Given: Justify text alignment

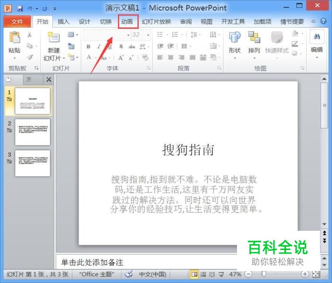Looking at the screenshot, I should click(192, 57).
